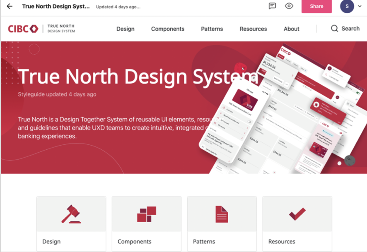Click the gavel icon on Design card
The height and width of the screenshot is (252, 367).
[71, 214]
